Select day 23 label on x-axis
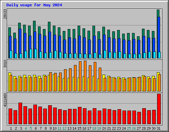 tap(119, 128)
